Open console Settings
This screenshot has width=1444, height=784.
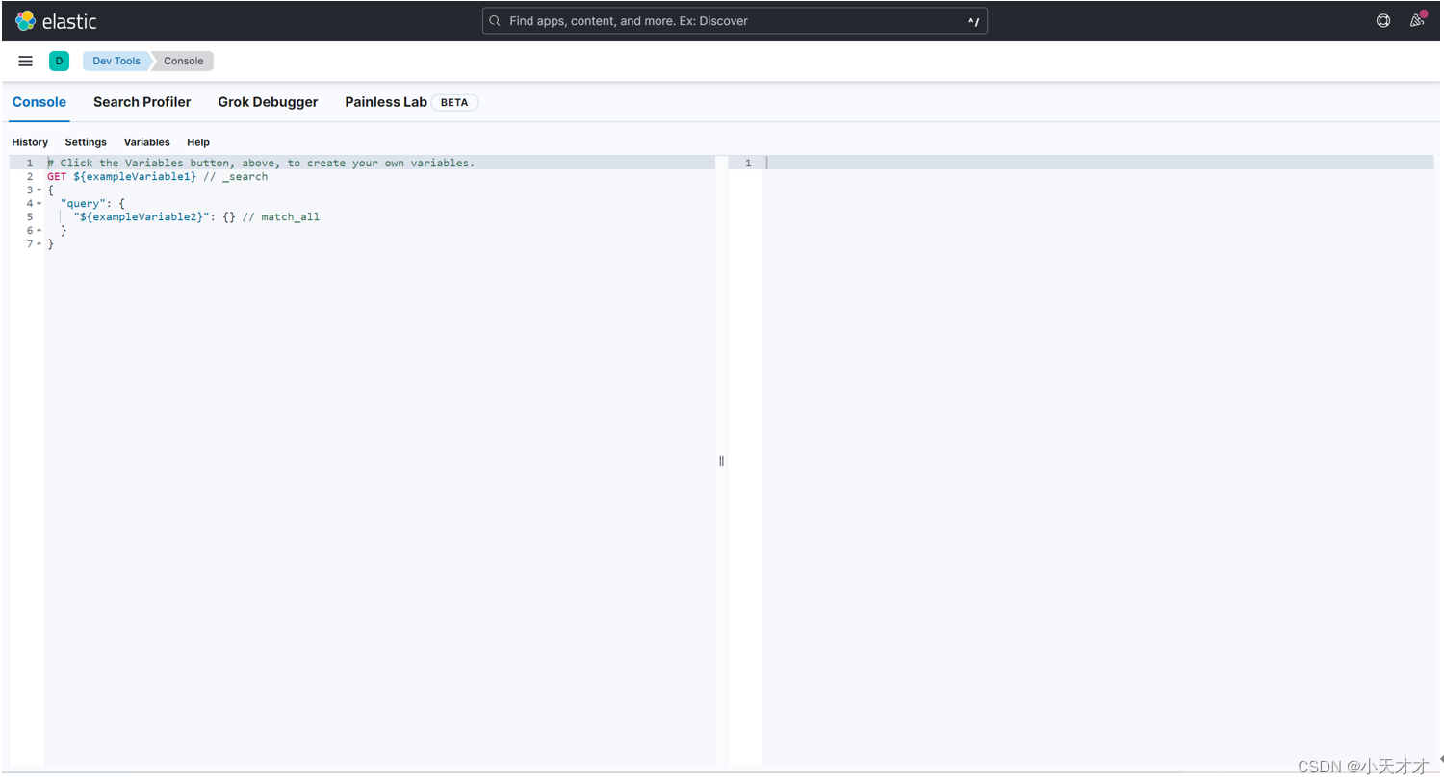click(86, 142)
